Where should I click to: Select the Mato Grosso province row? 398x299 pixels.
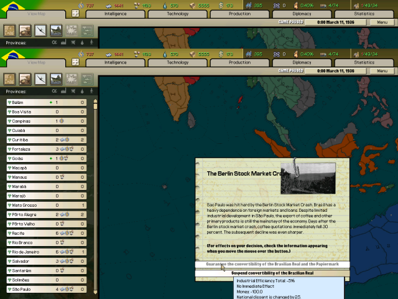(x=47, y=205)
